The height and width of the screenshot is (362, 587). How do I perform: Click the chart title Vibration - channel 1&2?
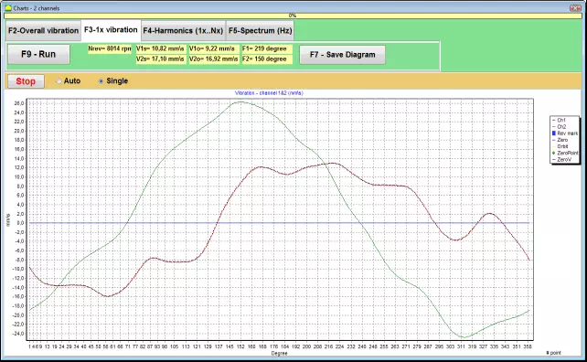point(269,93)
